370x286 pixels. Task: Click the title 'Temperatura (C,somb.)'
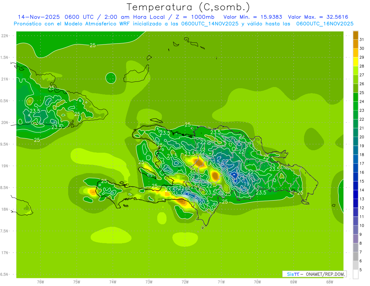click(x=188, y=7)
